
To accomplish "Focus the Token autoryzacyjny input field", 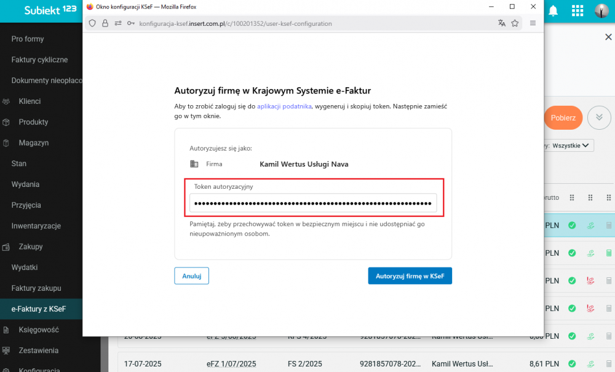I will (313, 203).
